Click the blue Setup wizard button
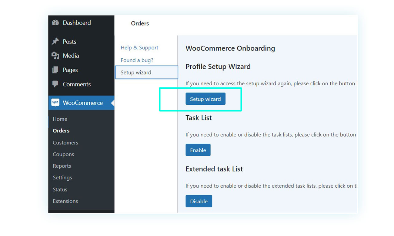394x236 pixels. pos(205,99)
